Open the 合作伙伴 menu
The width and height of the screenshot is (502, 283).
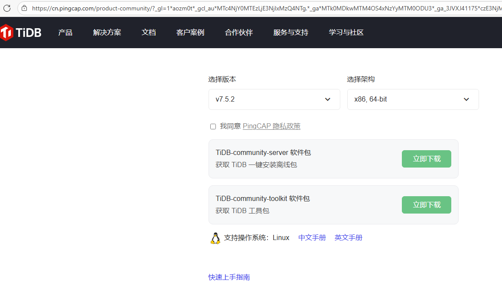click(239, 33)
